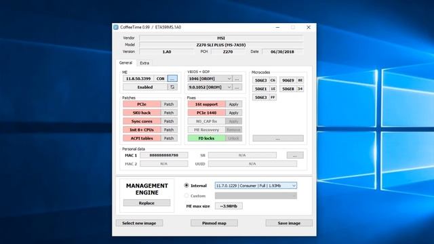The height and width of the screenshot is (244, 434).
Task: Click the Version 1.A0 field
Action: [x=167, y=52]
